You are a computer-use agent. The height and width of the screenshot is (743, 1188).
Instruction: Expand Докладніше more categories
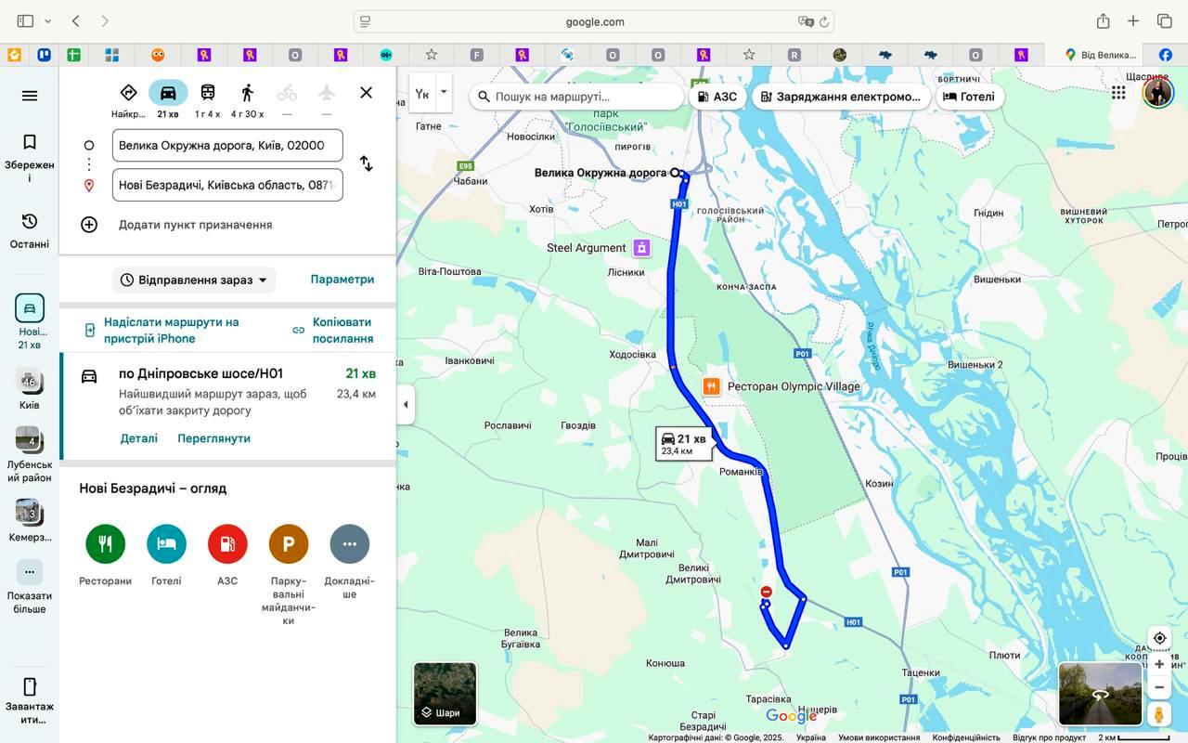click(349, 544)
